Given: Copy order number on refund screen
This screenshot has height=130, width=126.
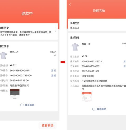Looking at the screenshot, I should click(53, 70).
